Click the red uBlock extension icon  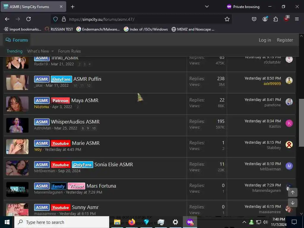click(286, 19)
